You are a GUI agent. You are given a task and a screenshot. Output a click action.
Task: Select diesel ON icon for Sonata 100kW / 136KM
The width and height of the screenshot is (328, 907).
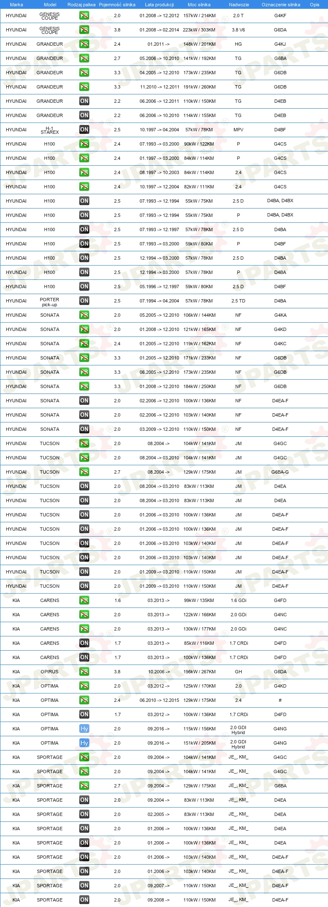[x=84, y=401]
